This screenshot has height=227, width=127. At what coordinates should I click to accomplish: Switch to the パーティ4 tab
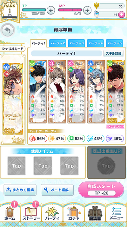tap(95, 43)
